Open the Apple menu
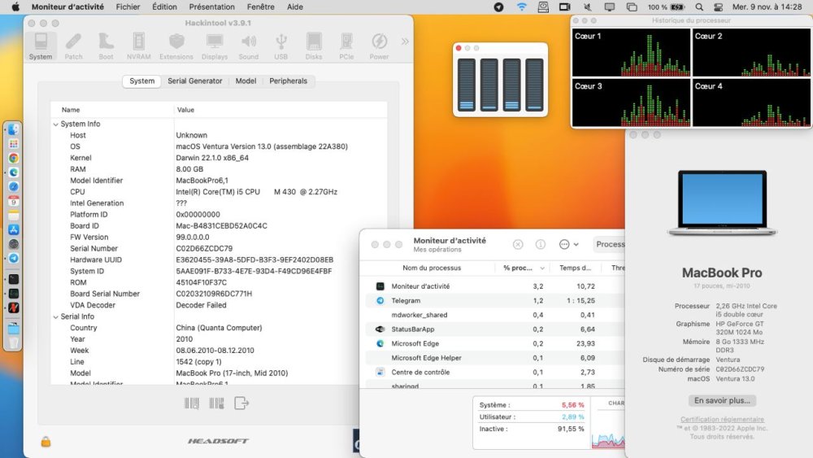The height and width of the screenshot is (458, 813). pos(15,7)
